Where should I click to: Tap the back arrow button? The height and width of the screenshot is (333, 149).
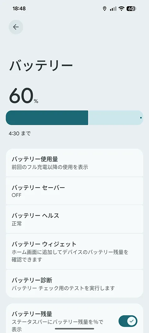pos(16,27)
